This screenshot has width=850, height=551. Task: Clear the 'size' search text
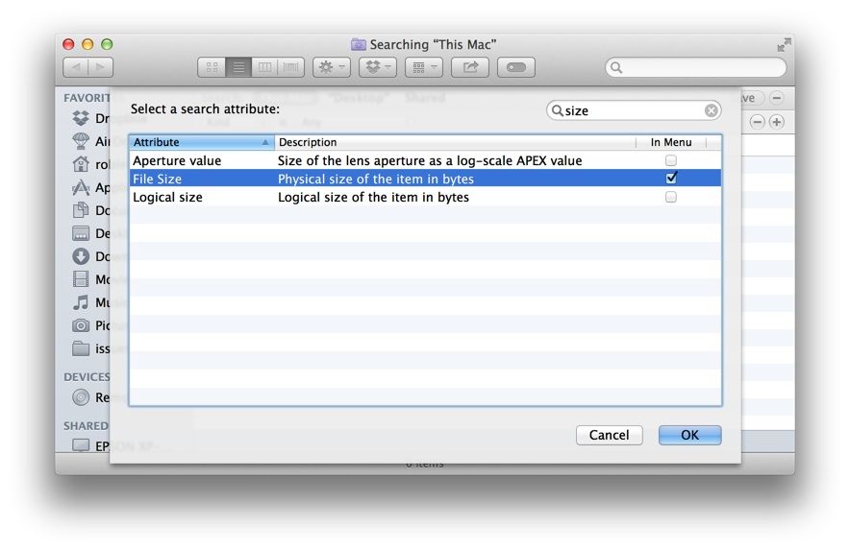(x=712, y=110)
